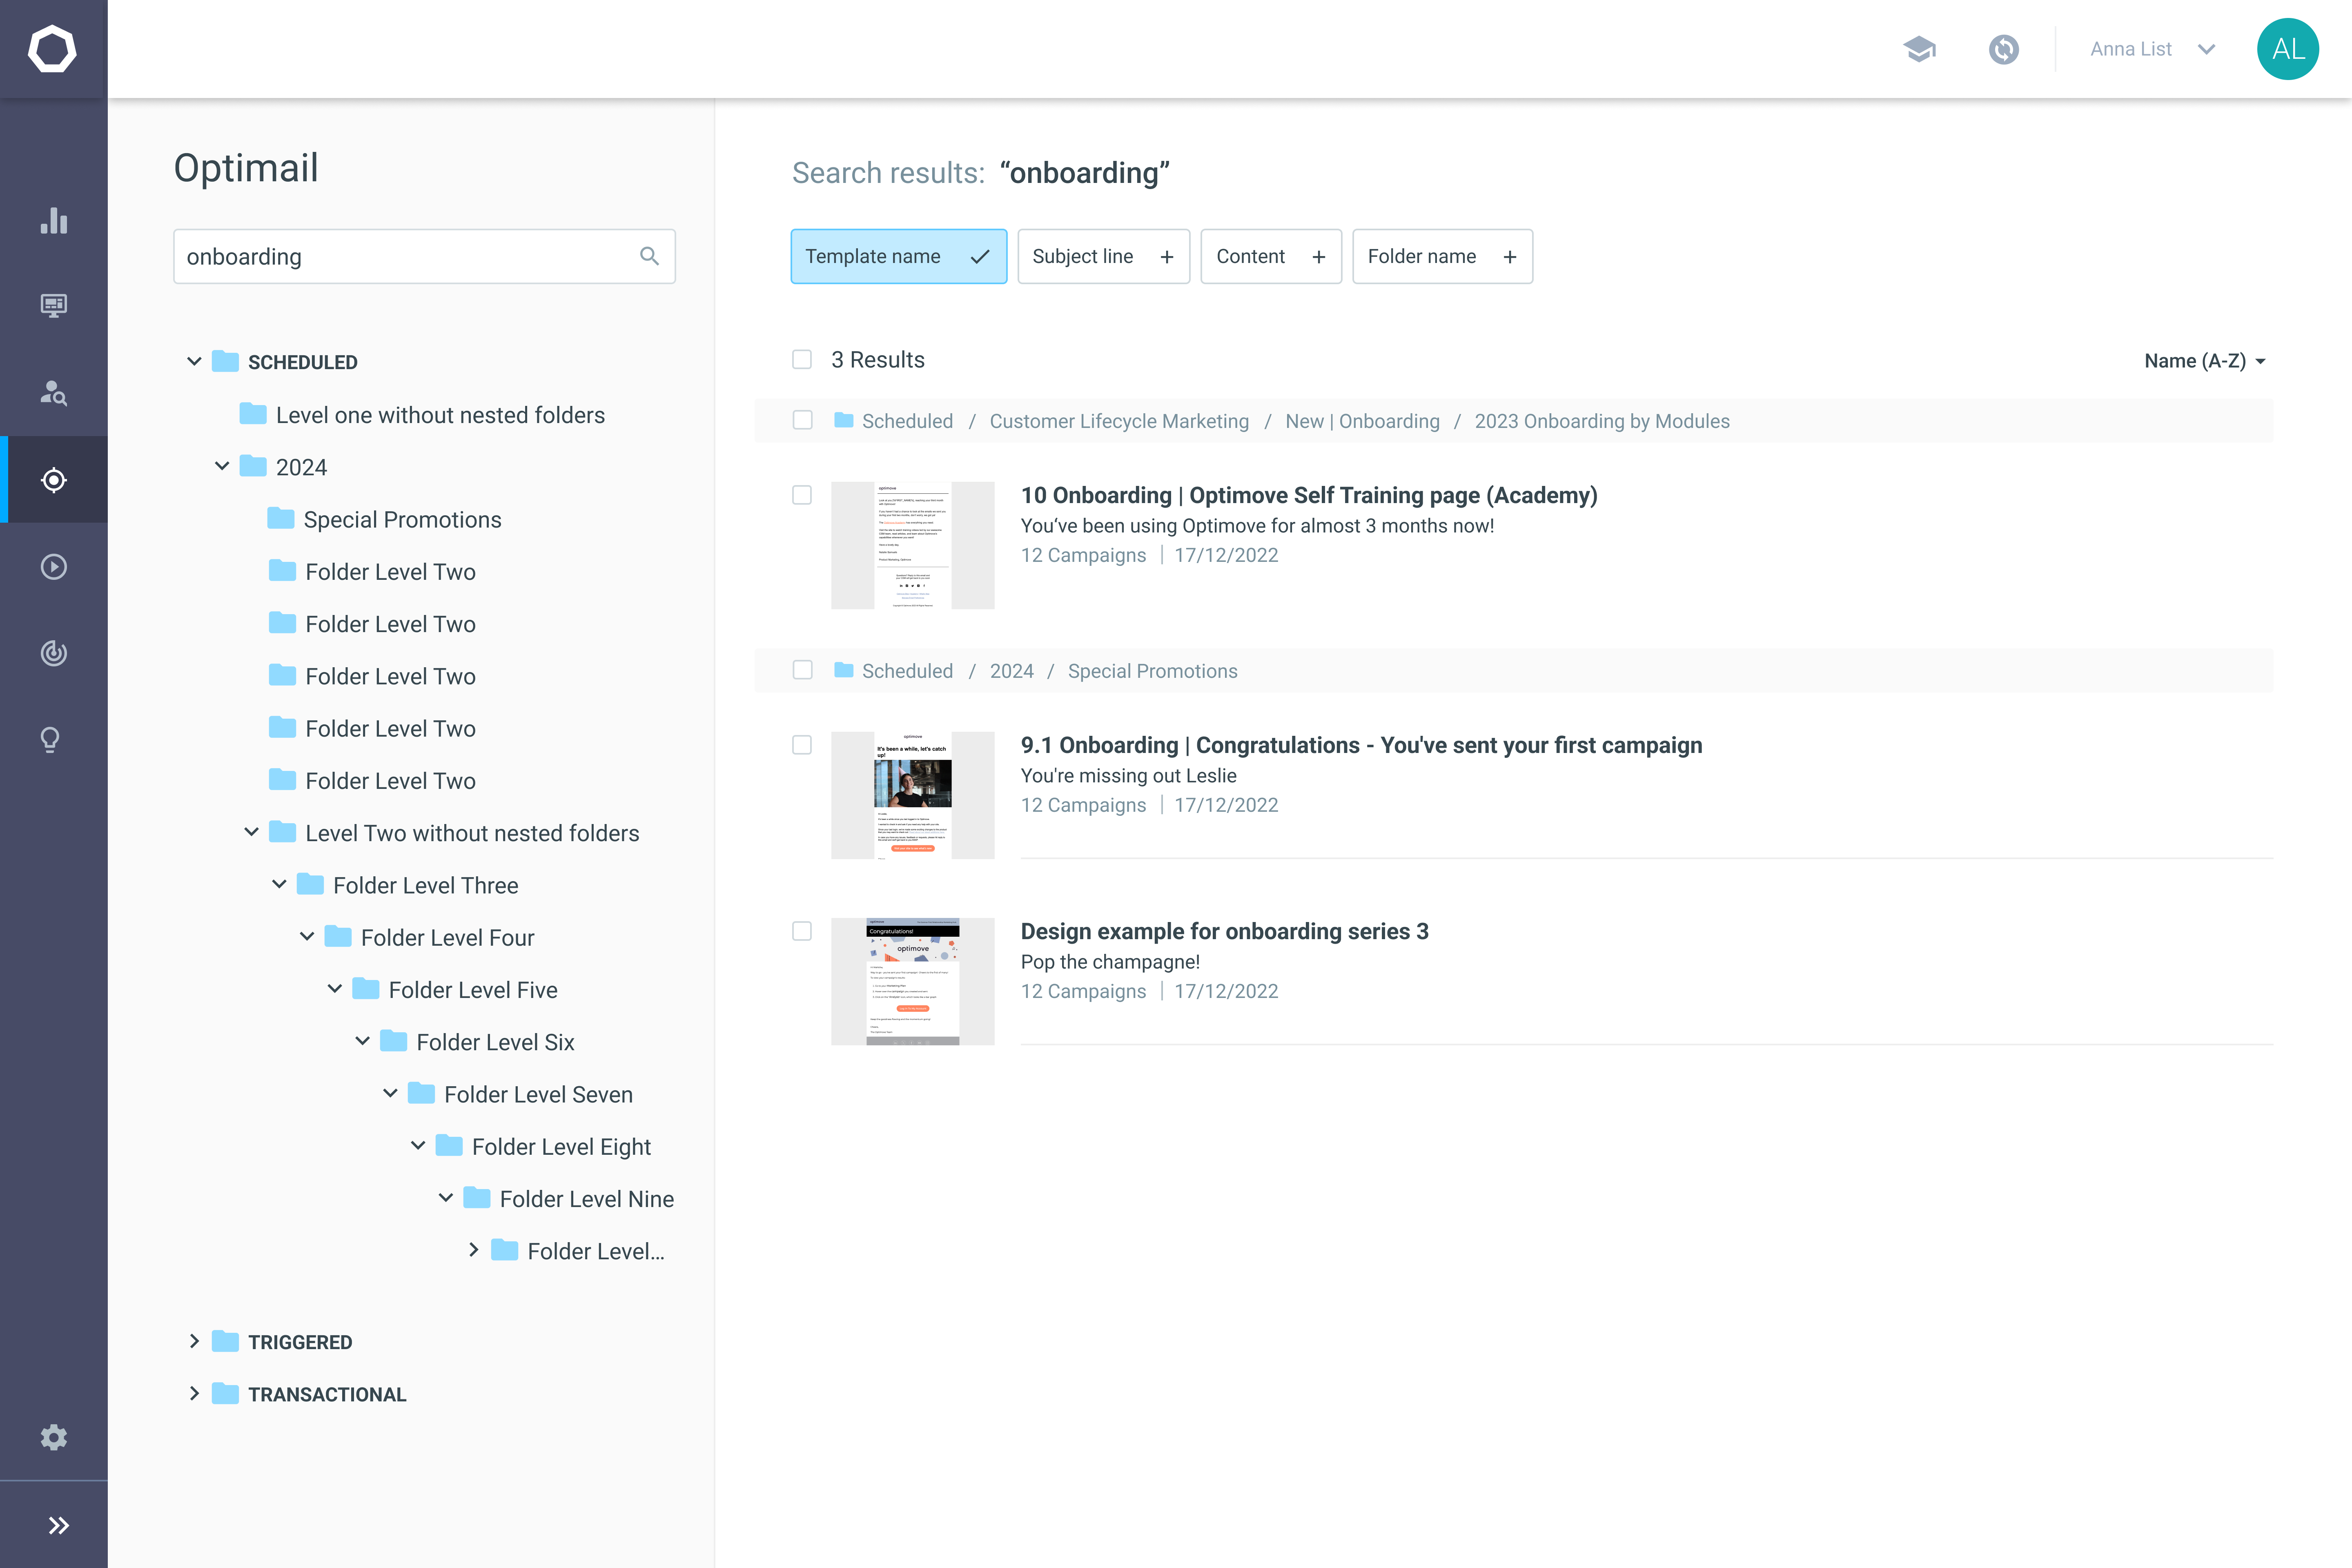
Task: Click folder icon in Customer Lifecycle breadcrumb
Action: (x=844, y=420)
